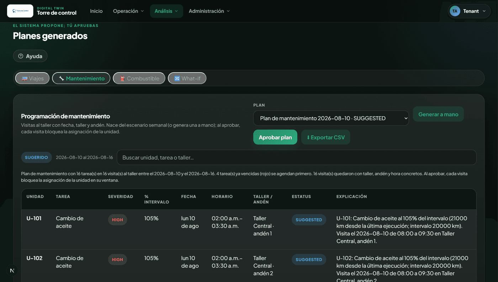Image resolution: width=498 pixels, height=282 pixels.
Task: Expand the Operación menu
Action: [x=128, y=11]
